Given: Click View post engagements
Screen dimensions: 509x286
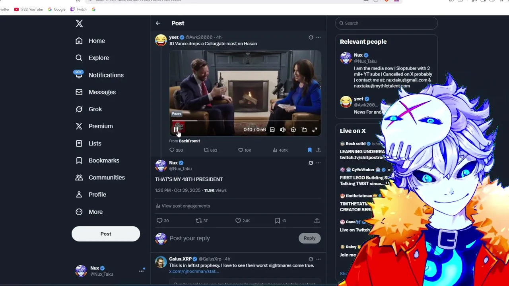Looking at the screenshot, I should point(183,206).
